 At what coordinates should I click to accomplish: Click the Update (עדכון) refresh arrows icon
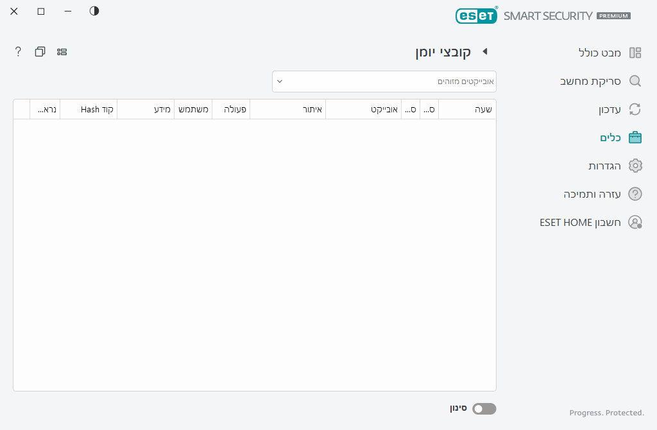[x=635, y=109]
